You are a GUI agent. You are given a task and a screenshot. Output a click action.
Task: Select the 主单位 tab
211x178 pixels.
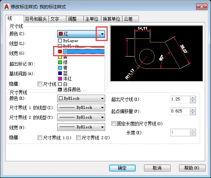pos(92,19)
